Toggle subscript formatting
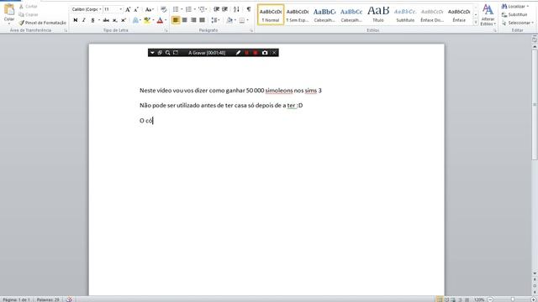 115,20
